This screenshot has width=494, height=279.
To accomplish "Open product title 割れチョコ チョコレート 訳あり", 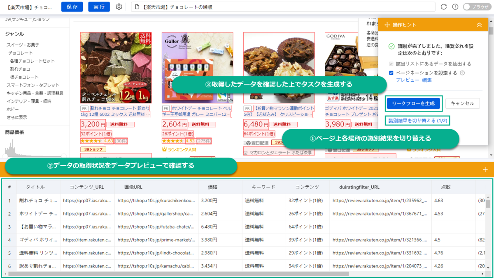I will pos(116,111).
